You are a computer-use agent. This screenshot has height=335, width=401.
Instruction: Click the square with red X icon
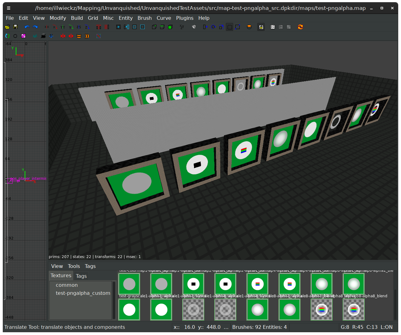pyautogui.click(x=99, y=36)
